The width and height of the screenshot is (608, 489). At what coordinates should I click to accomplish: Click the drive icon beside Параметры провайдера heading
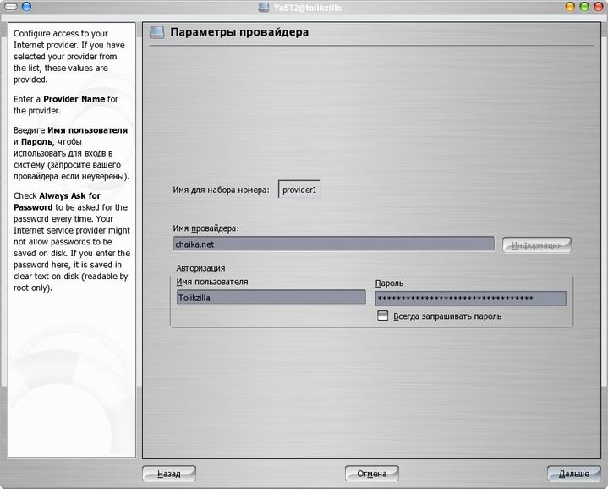[x=156, y=33]
